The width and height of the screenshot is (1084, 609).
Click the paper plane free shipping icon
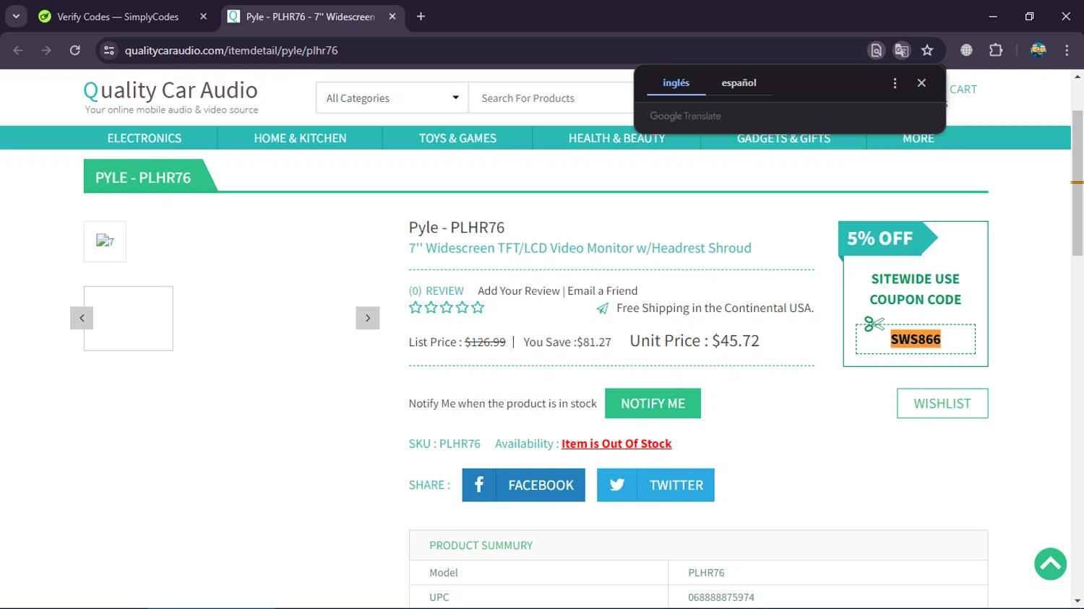pyautogui.click(x=603, y=308)
